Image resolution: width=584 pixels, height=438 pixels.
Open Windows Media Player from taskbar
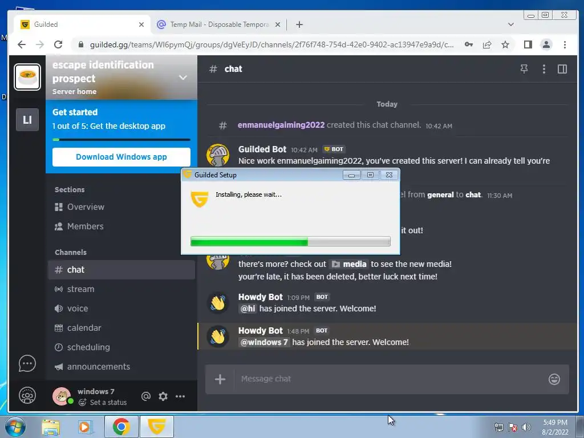tap(85, 427)
